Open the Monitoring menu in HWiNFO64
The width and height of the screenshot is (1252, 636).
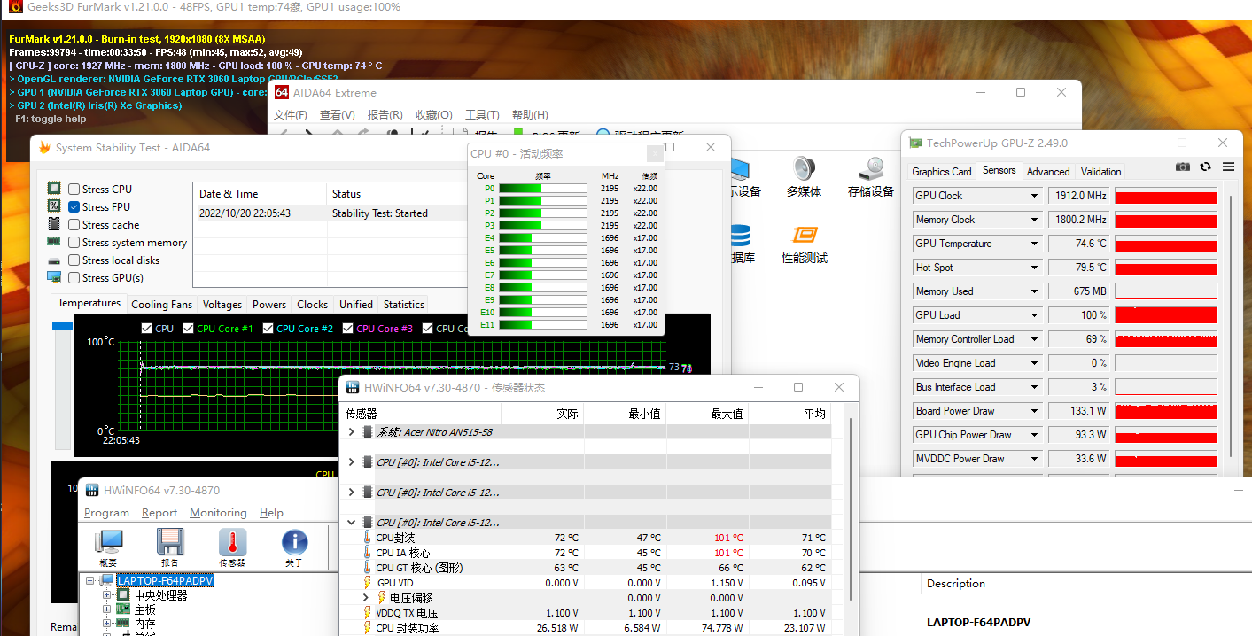(x=218, y=513)
